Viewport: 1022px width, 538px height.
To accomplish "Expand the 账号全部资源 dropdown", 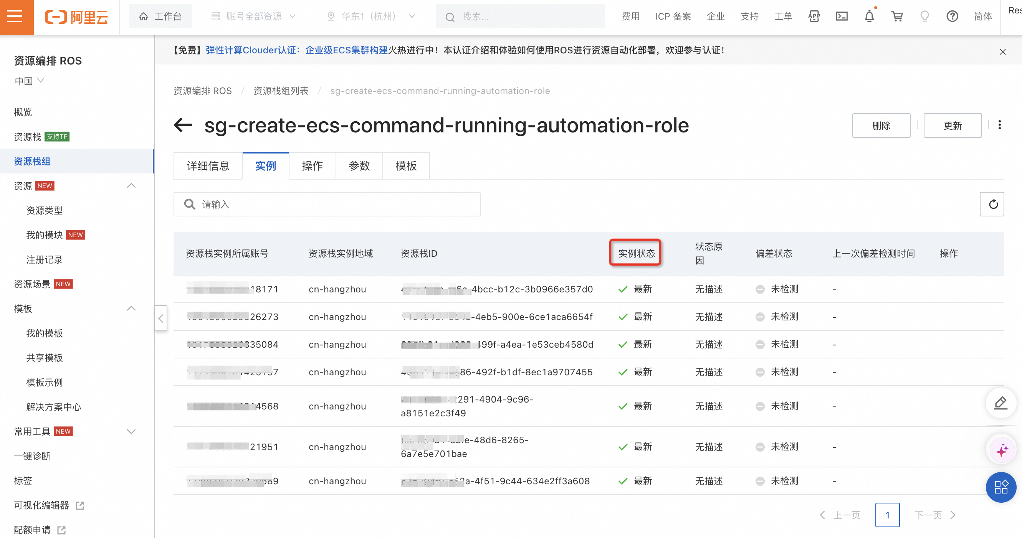I will point(254,17).
